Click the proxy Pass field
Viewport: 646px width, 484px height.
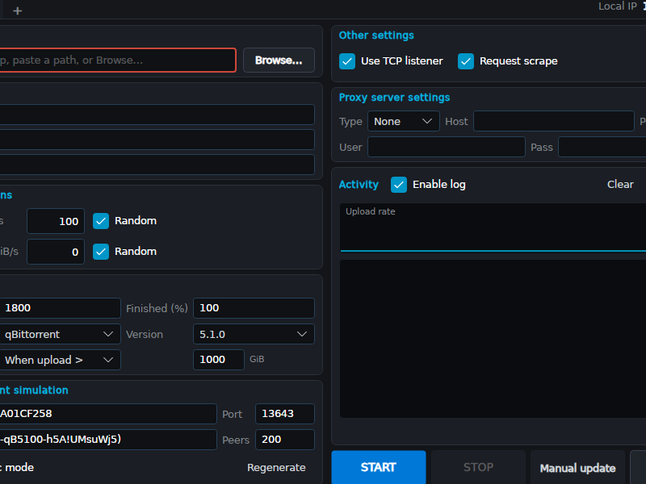(x=602, y=148)
